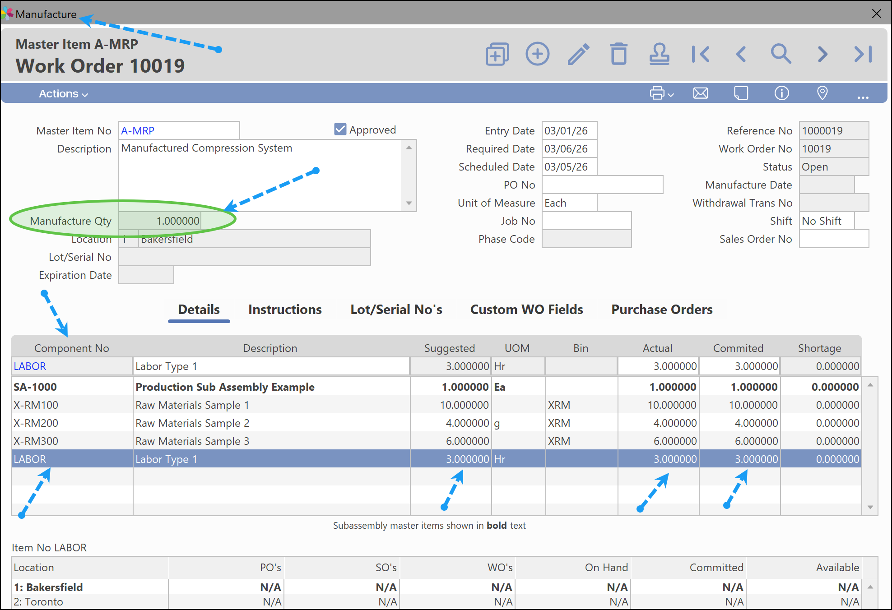The height and width of the screenshot is (610, 892).
Task: Go to next record arrow
Action: tap(822, 54)
